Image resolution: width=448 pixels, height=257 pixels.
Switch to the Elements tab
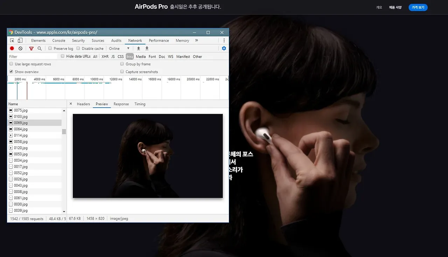coord(38,41)
